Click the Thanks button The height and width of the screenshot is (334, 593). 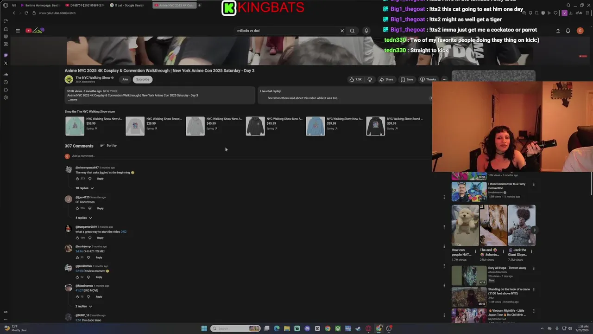click(428, 79)
